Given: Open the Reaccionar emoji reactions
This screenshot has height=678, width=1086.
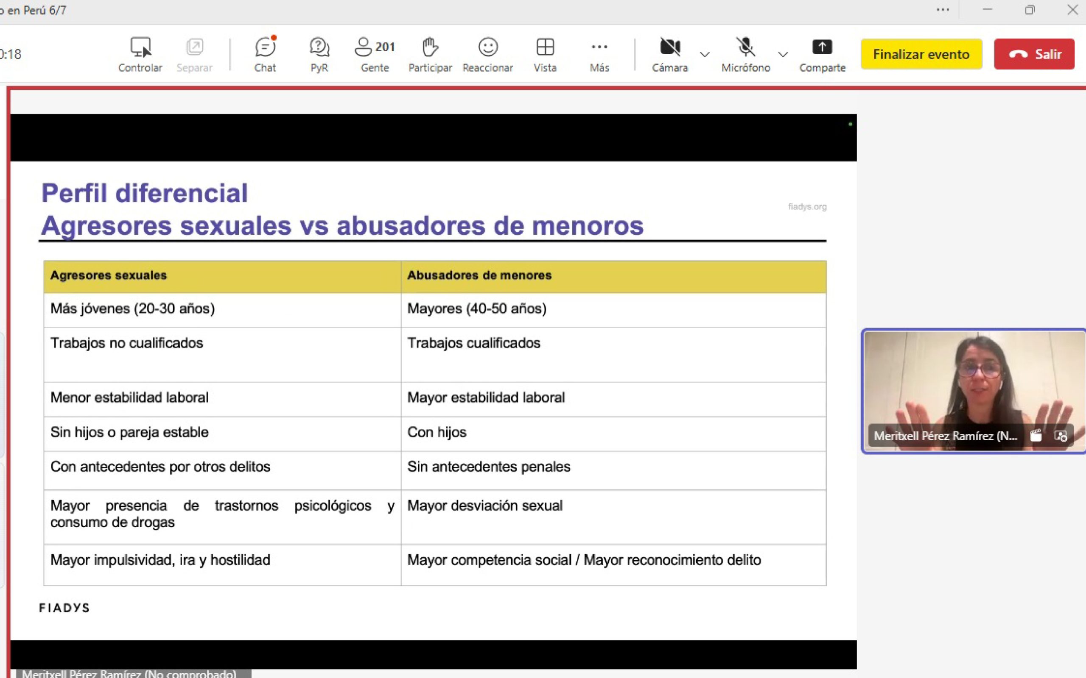Looking at the screenshot, I should (488, 54).
